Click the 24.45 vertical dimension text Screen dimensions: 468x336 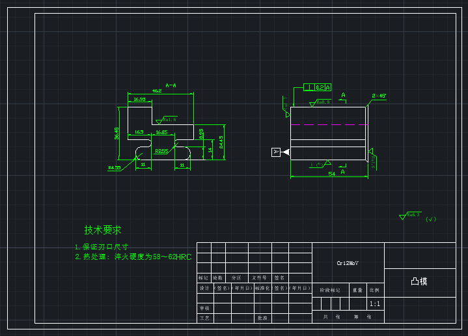click(x=221, y=142)
